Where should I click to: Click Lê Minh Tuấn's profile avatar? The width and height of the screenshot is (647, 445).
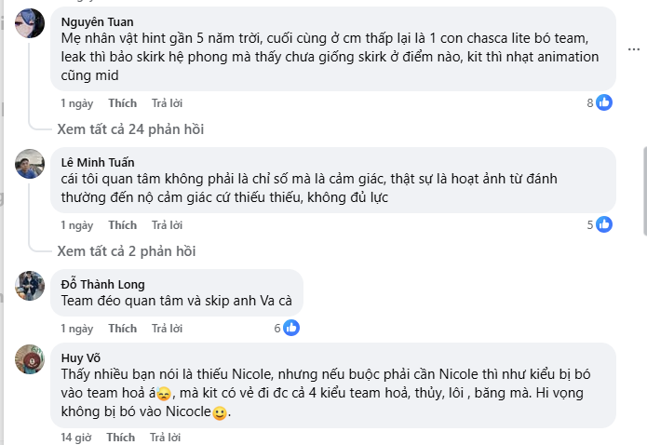coord(30,163)
